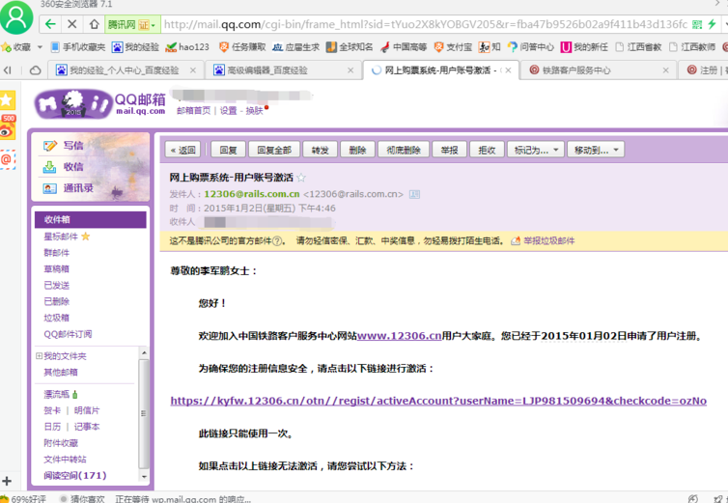Open the hao123 bookmark
728x503 pixels.
tap(187, 47)
